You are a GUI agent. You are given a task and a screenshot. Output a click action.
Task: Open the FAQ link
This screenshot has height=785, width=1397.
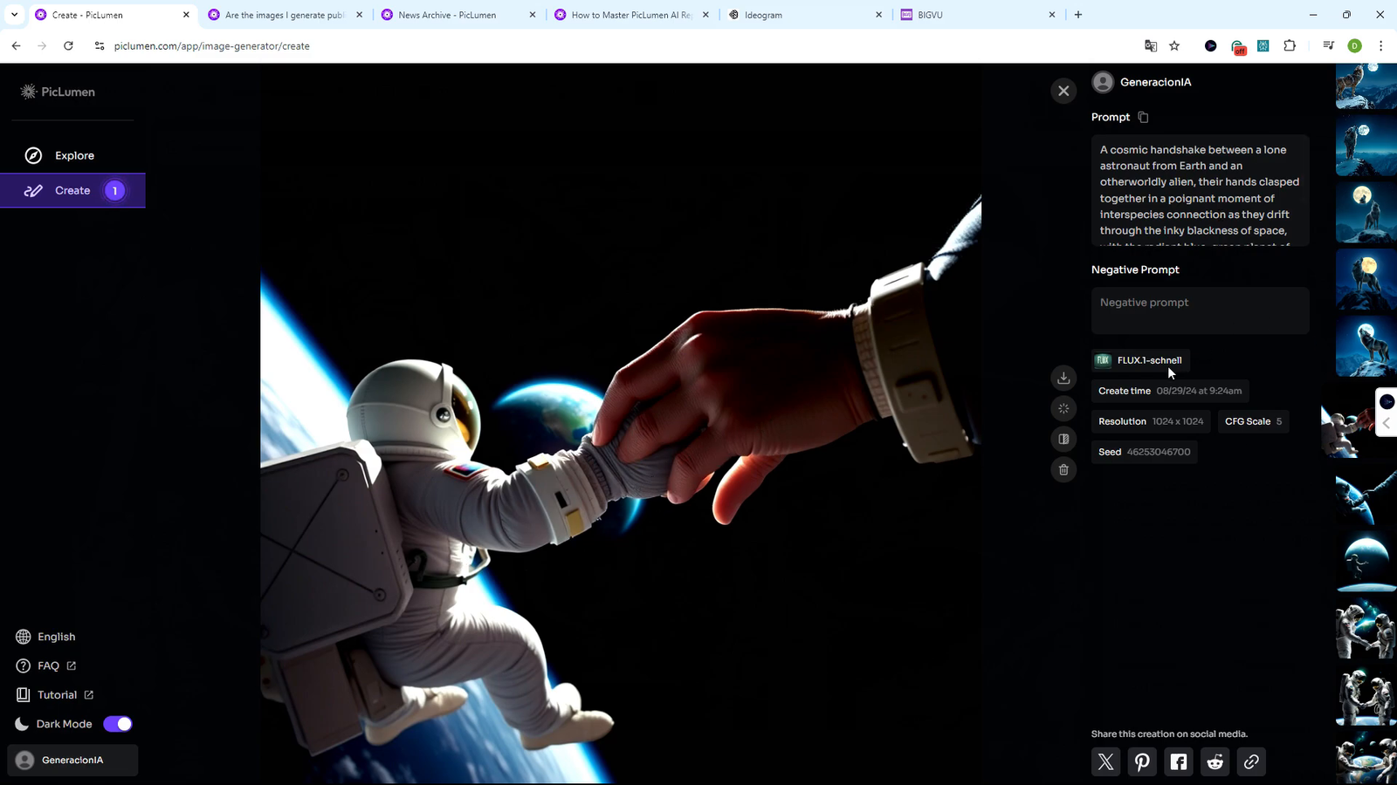[x=48, y=666]
